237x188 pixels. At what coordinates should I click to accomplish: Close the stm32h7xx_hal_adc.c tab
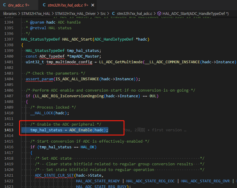tap(93, 5)
